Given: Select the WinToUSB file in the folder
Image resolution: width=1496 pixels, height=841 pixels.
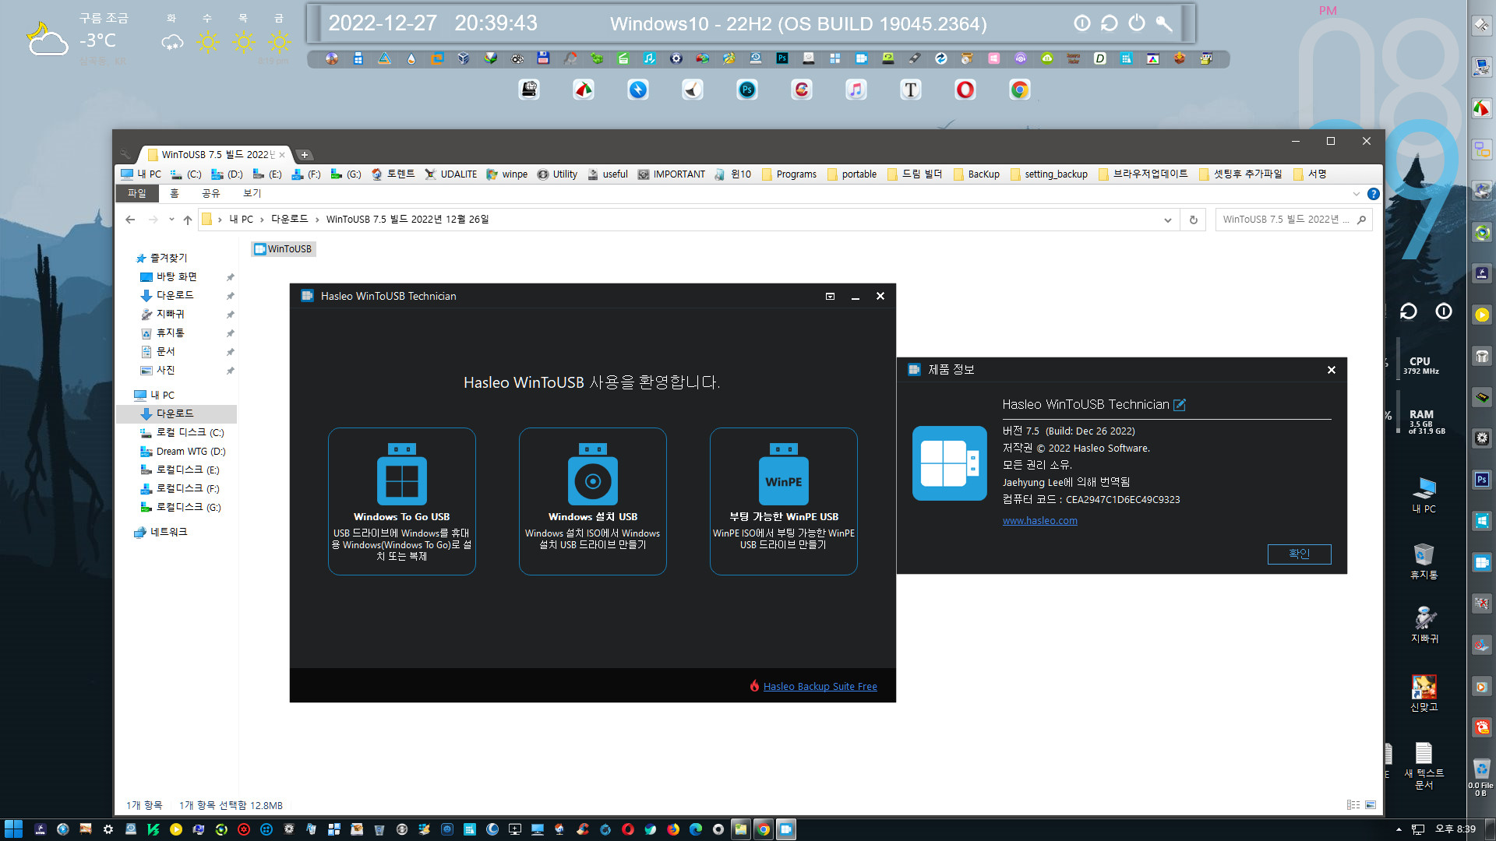Looking at the screenshot, I should click(x=284, y=249).
